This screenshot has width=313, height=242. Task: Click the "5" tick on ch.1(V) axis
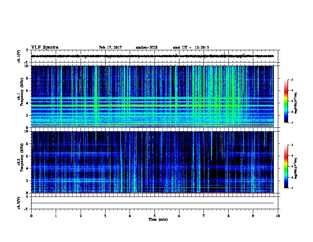28,50
